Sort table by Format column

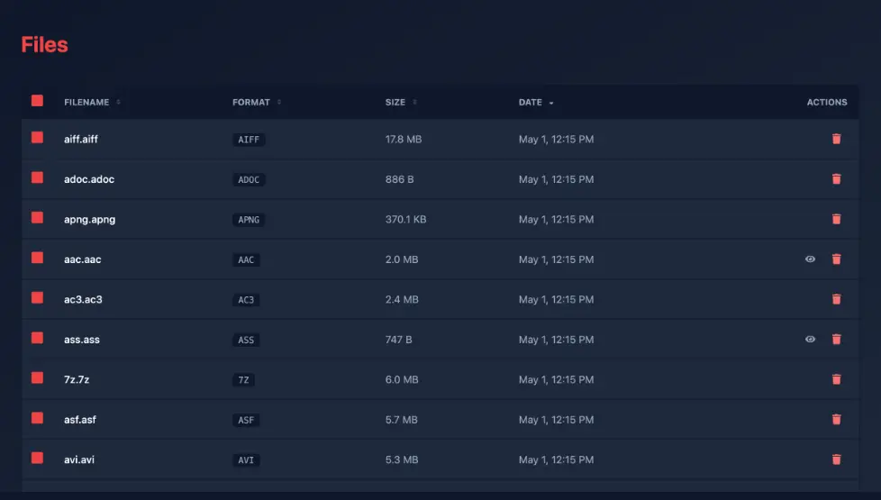pos(257,102)
